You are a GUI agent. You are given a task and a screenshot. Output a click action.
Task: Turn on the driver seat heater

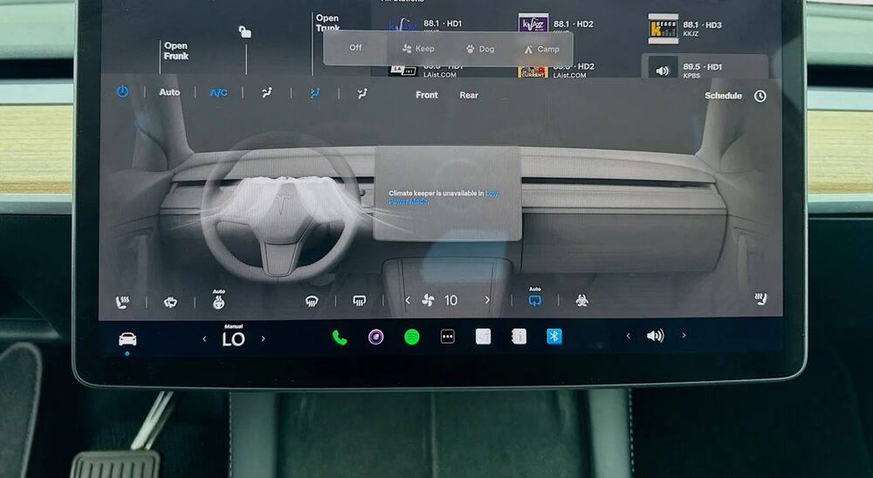point(121,302)
